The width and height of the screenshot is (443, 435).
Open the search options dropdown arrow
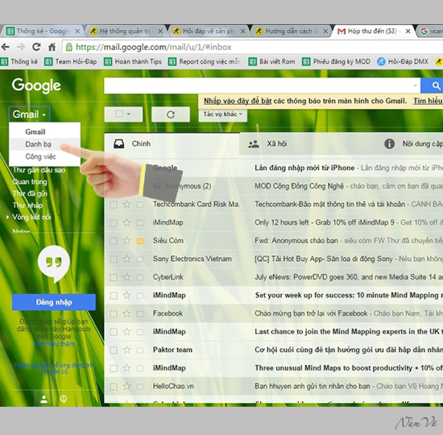coord(415,86)
